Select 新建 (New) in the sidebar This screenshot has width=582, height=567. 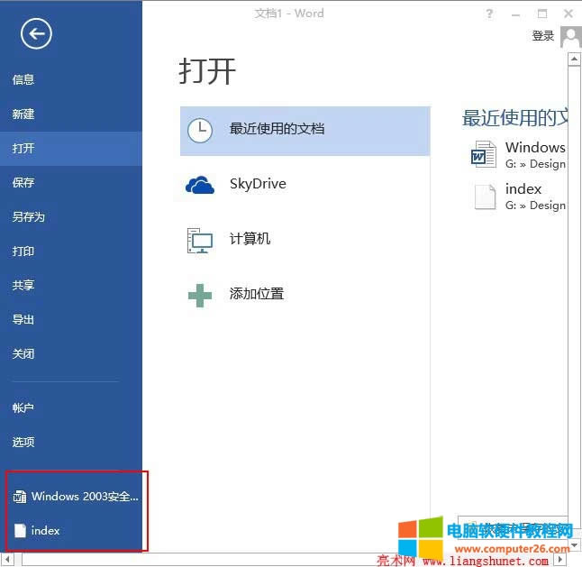point(23,114)
